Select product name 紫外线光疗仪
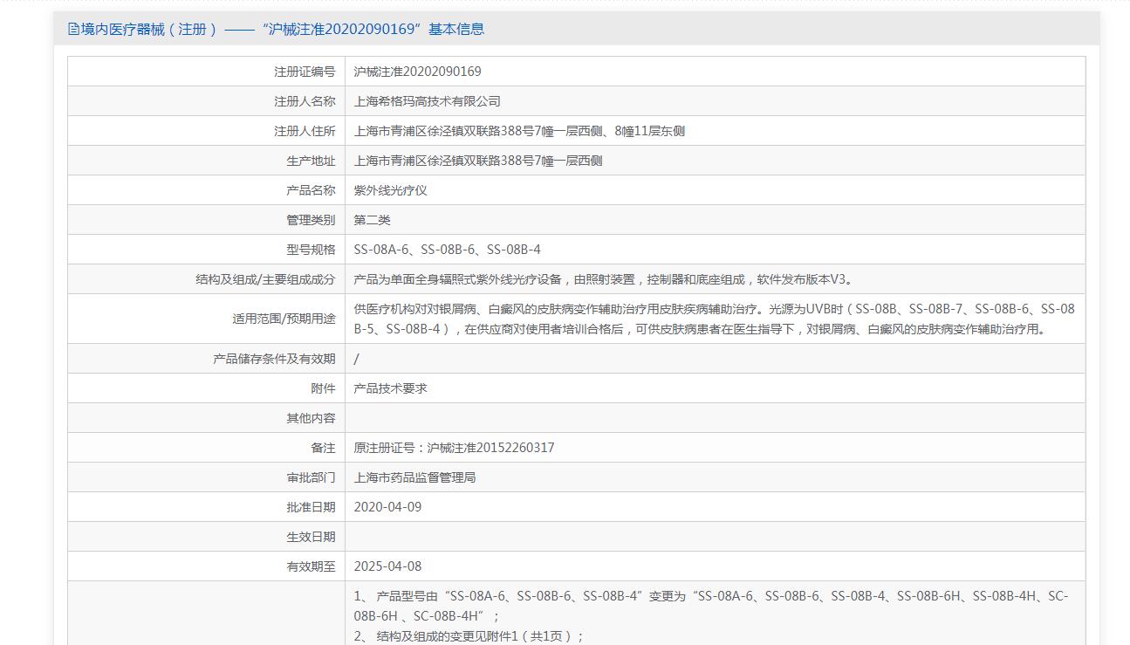 coord(390,190)
